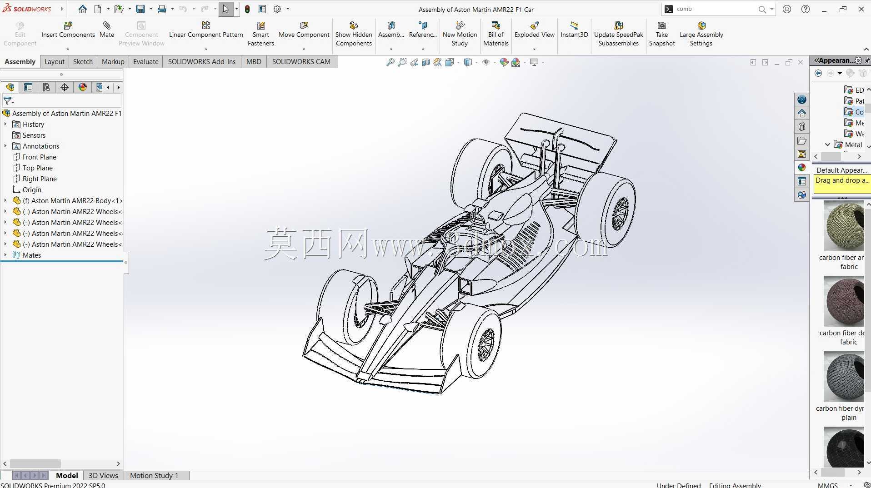871x488 pixels.
Task: Expand the History tree node
Action: click(5, 124)
